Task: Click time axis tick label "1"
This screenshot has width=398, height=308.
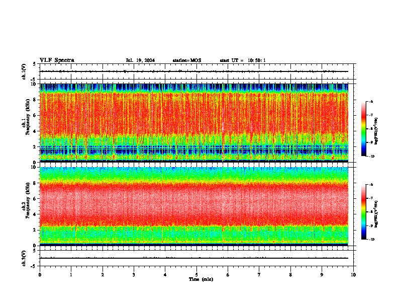Action: 71,275
